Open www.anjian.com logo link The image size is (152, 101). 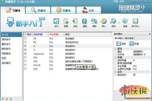click(x=132, y=12)
